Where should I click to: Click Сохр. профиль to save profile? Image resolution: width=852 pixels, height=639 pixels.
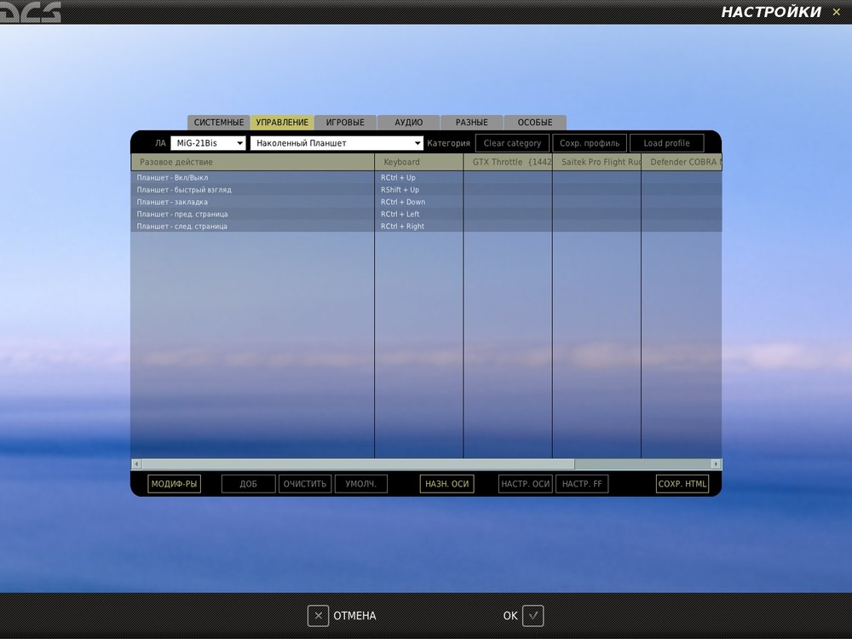tap(590, 142)
